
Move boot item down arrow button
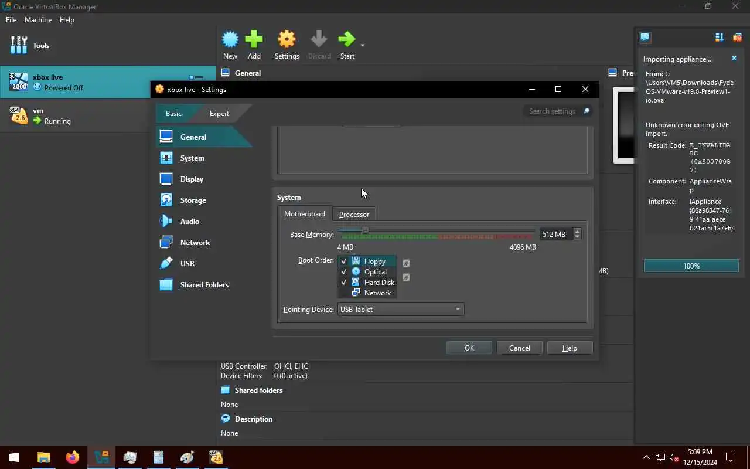point(406,277)
